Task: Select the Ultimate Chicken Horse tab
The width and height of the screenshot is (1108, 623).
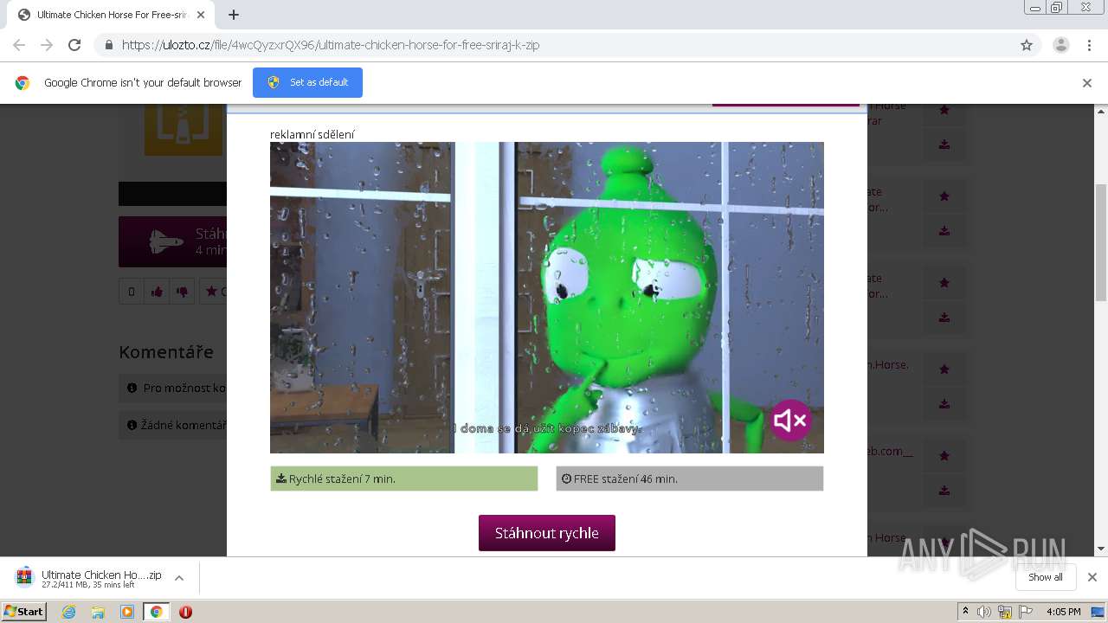Action: pos(111,15)
